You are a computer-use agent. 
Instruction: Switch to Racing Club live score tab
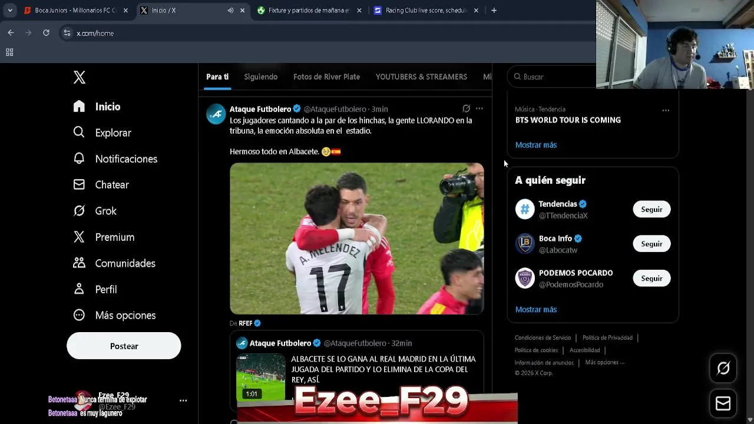426,10
